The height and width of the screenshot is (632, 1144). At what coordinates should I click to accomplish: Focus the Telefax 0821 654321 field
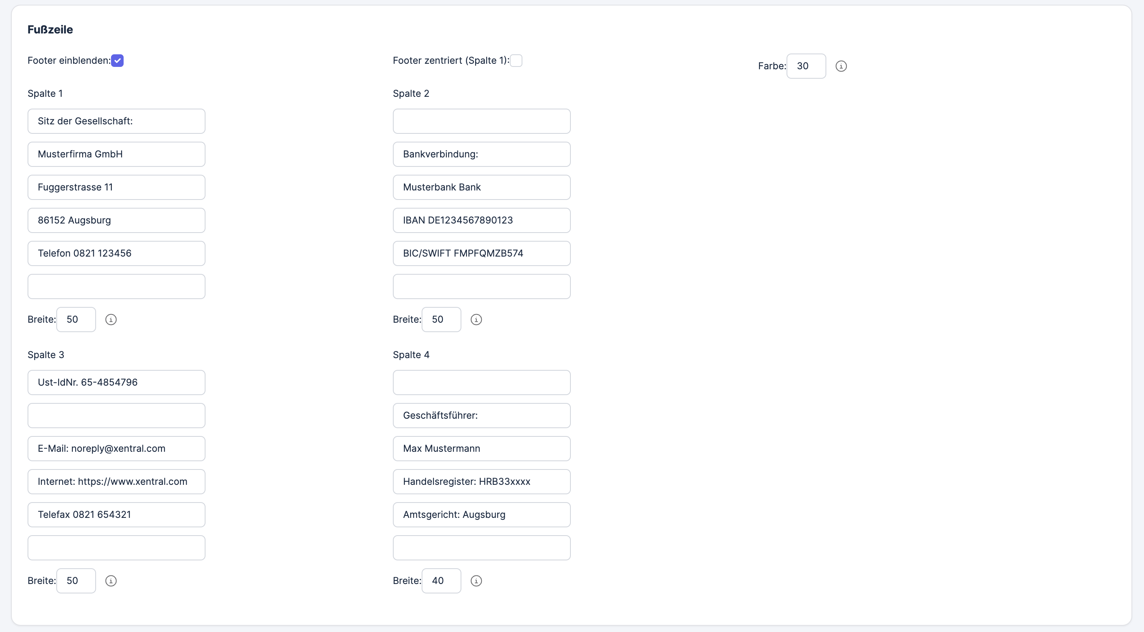coord(117,514)
